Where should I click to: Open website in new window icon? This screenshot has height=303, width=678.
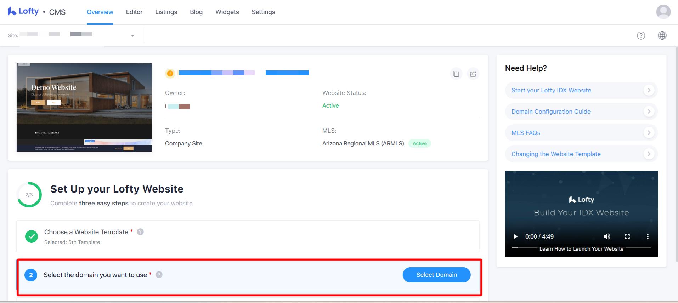pos(473,74)
